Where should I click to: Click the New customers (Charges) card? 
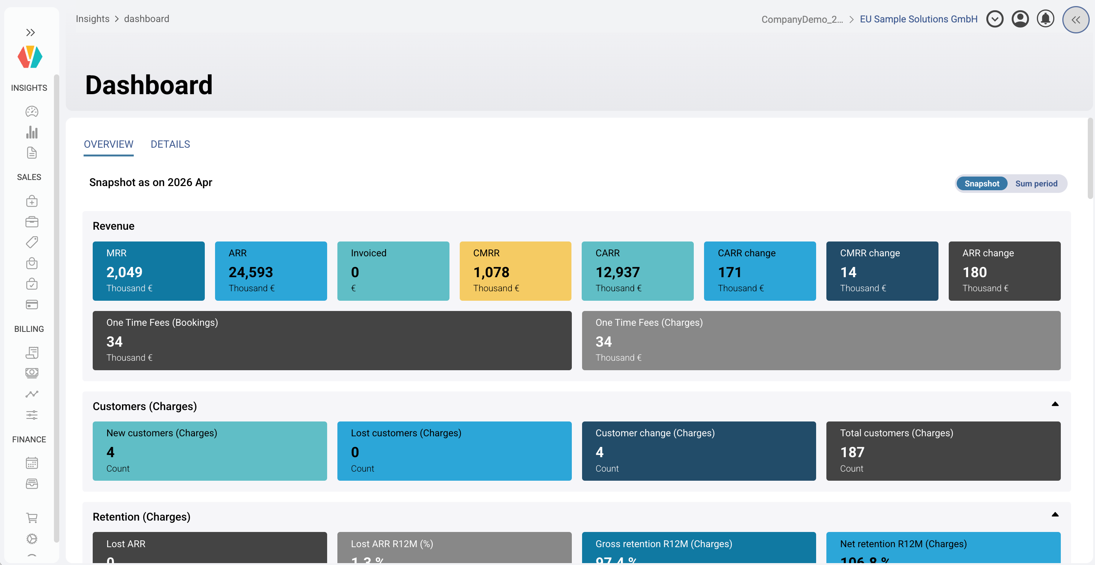coord(210,451)
